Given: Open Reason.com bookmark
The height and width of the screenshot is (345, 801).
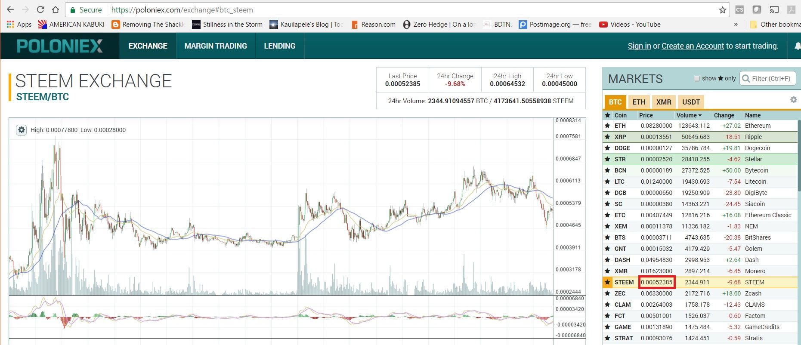Looking at the screenshot, I should click(374, 25).
